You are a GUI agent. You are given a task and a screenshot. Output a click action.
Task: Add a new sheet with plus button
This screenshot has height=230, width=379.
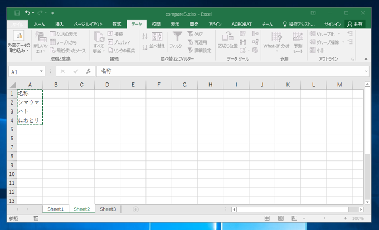click(x=135, y=209)
